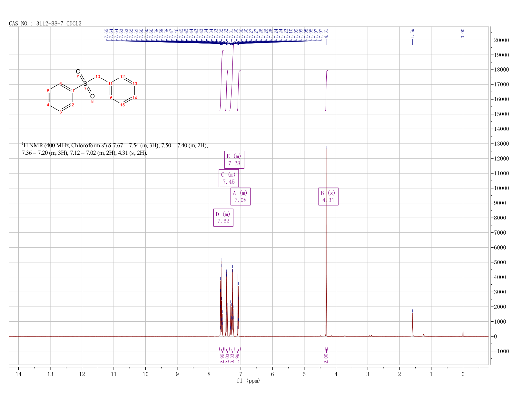Click the CAS NO. 3112-88-7 title text
Image resolution: width=532 pixels, height=411 pixels.
tap(45, 24)
